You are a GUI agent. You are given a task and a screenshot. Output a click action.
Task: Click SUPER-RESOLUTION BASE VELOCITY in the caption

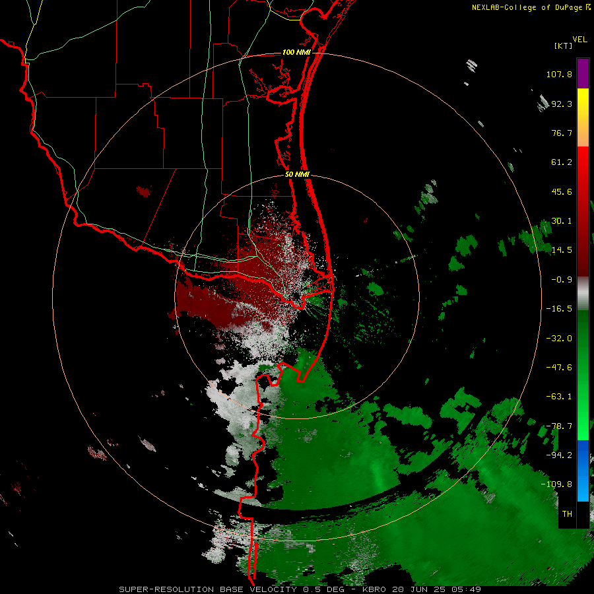coord(208,589)
